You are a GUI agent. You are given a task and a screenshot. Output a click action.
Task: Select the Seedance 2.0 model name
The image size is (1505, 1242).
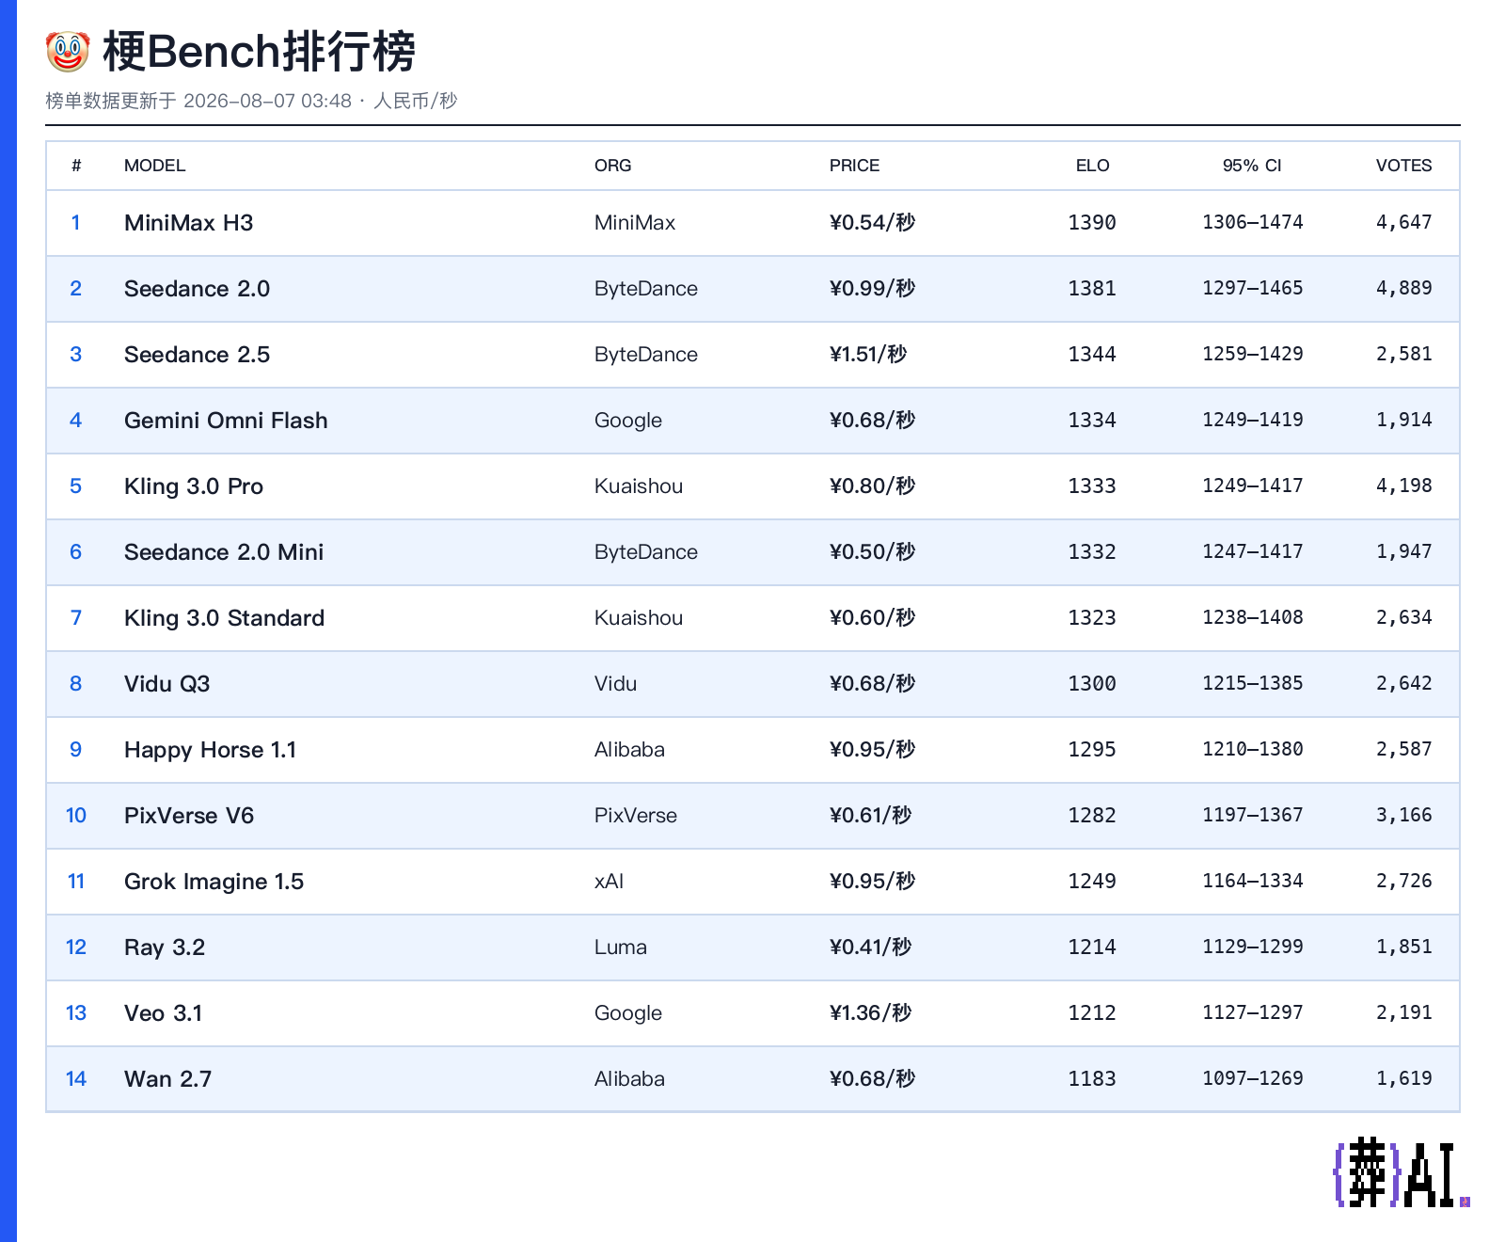(198, 289)
